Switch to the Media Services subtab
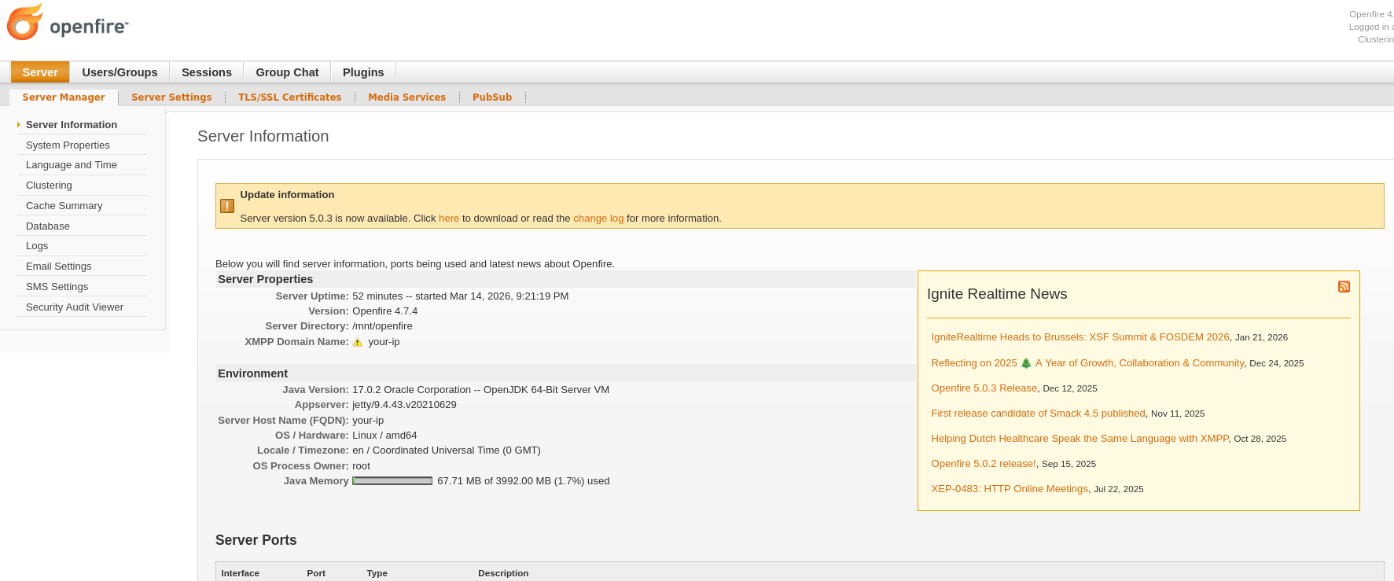The height and width of the screenshot is (581, 1394). click(407, 97)
